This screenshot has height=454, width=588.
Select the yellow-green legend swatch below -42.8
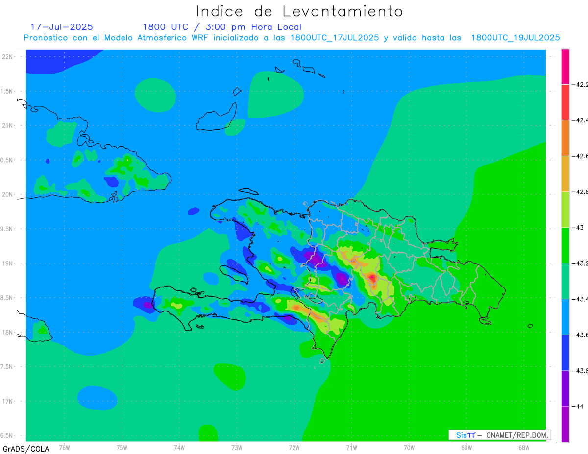point(565,209)
